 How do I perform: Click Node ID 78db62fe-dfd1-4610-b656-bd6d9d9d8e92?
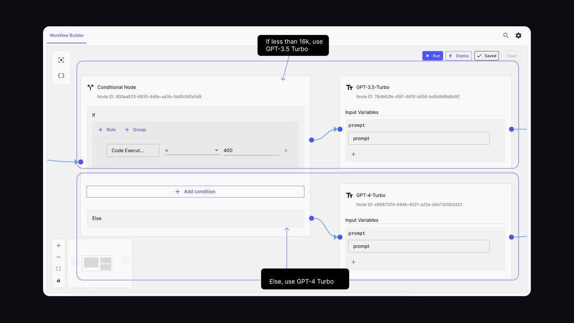coord(408,97)
